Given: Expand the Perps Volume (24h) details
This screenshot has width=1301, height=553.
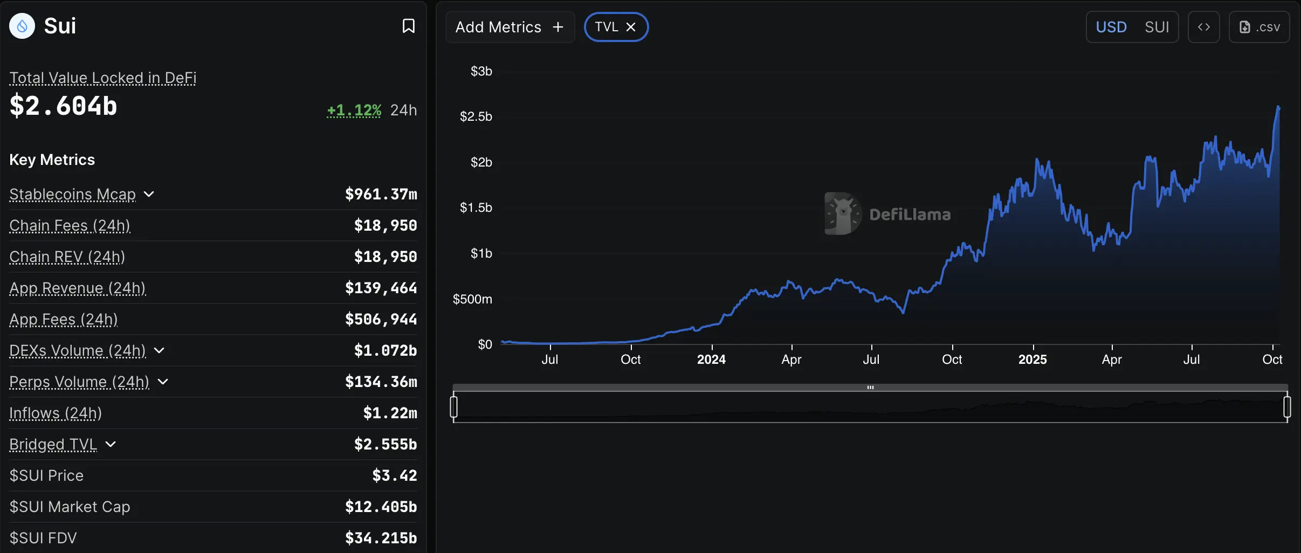Looking at the screenshot, I should tap(163, 382).
